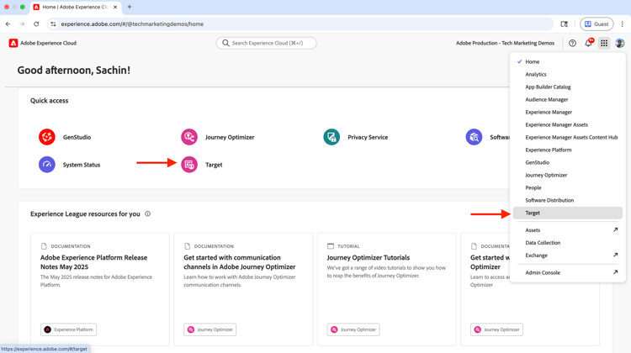Click the tutorial icon on Journey Optimizer Tutorials card
631x353 pixels.
tap(331, 246)
